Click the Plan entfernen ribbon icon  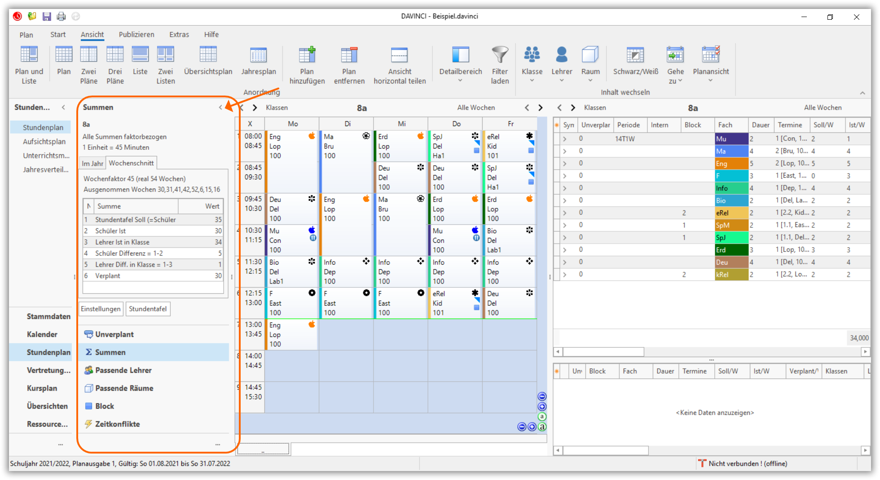pos(349,56)
